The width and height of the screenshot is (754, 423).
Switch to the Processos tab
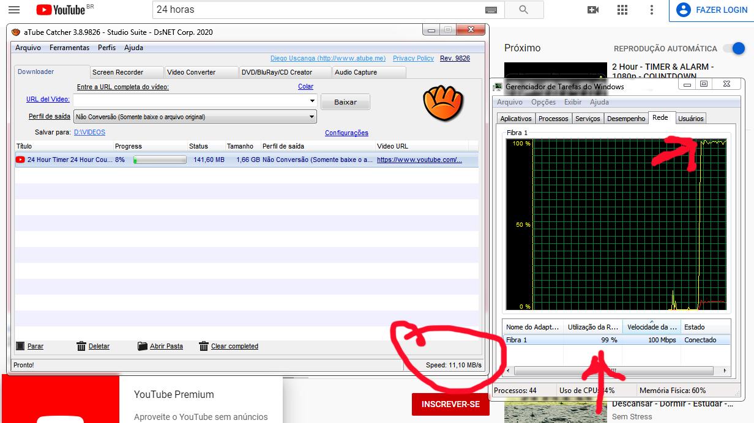[x=553, y=119]
